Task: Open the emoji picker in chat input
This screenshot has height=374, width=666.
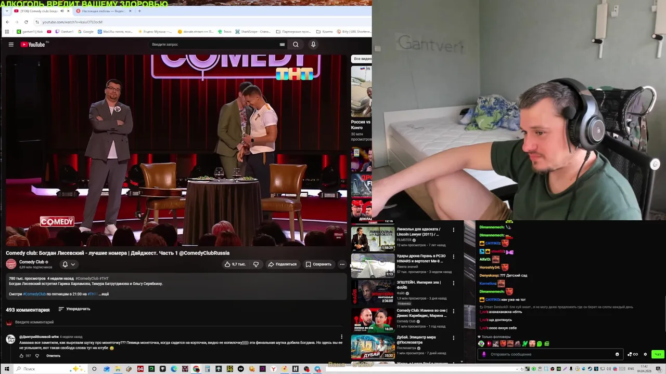Action: point(617,354)
